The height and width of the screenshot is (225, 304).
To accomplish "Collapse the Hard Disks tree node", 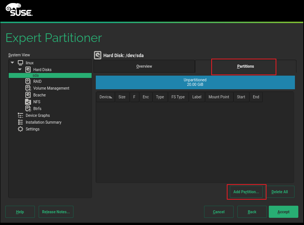I will 20,69.
